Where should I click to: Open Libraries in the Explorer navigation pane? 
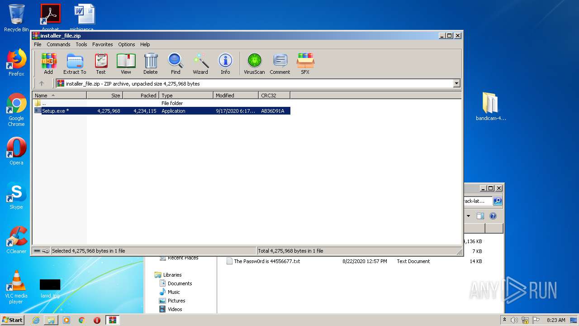point(172,275)
